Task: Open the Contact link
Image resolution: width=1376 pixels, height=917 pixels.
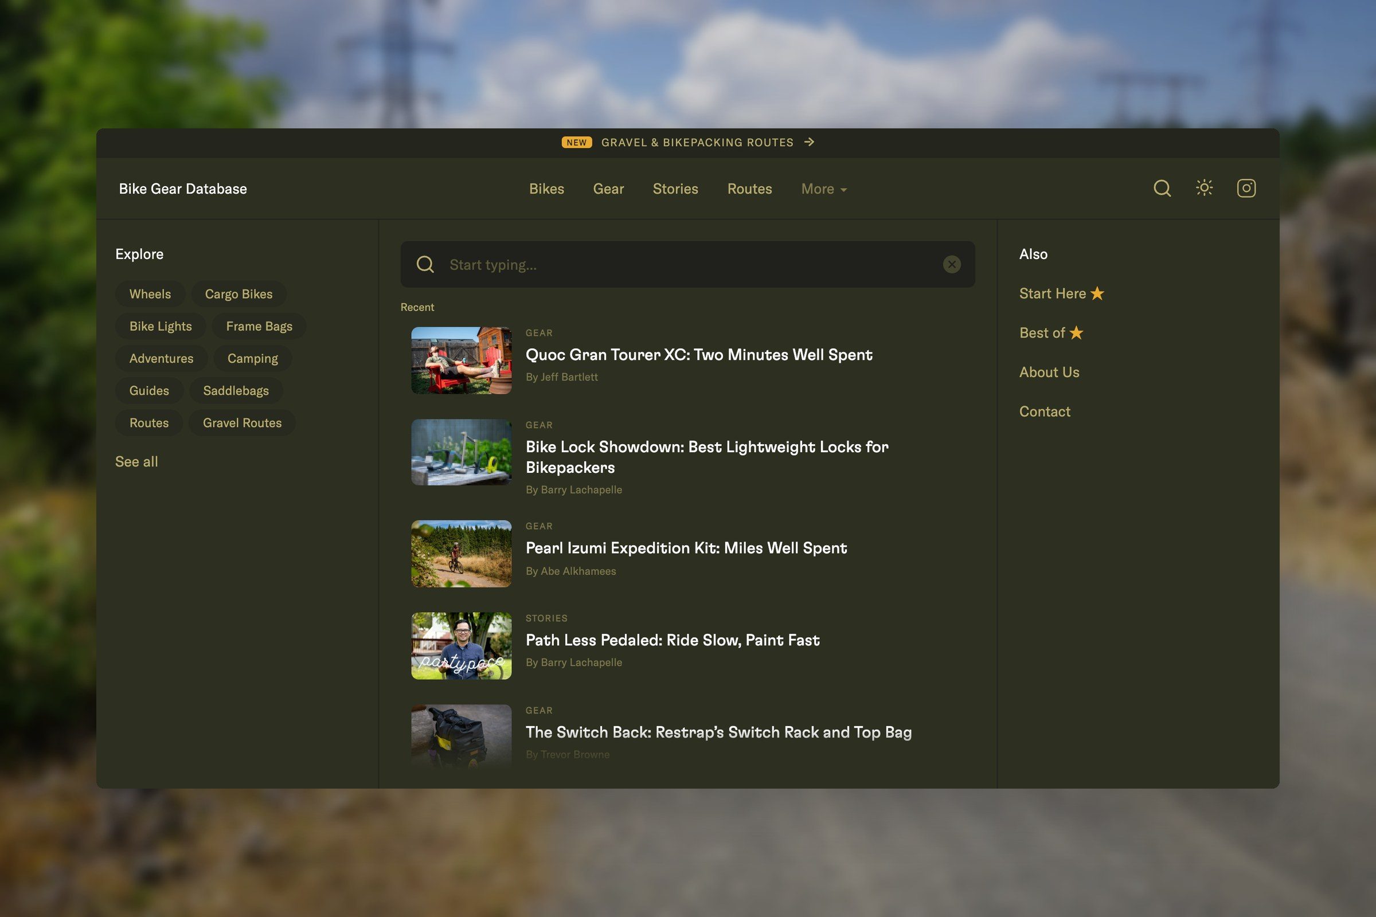Action: tap(1044, 411)
